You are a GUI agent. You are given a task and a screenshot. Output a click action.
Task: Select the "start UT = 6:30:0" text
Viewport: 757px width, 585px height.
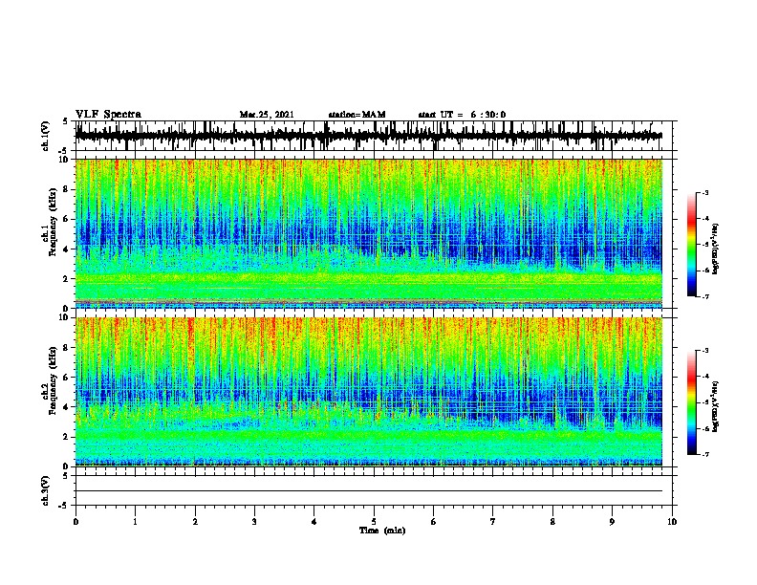462,115
